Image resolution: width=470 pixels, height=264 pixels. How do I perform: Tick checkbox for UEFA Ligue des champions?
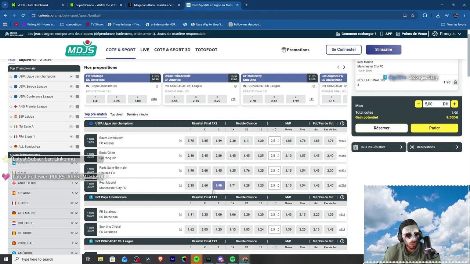77,77
